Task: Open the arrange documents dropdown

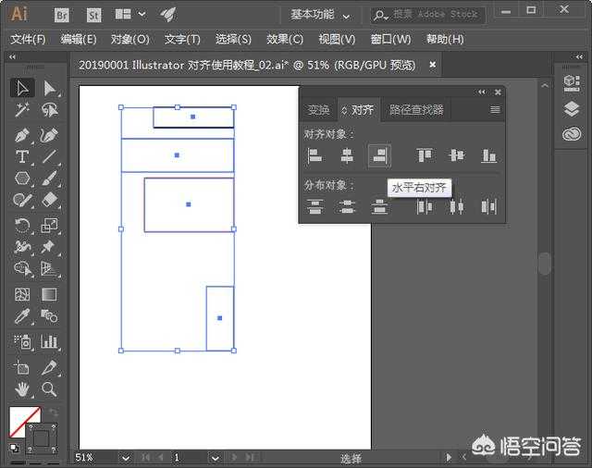Action: tap(130, 15)
